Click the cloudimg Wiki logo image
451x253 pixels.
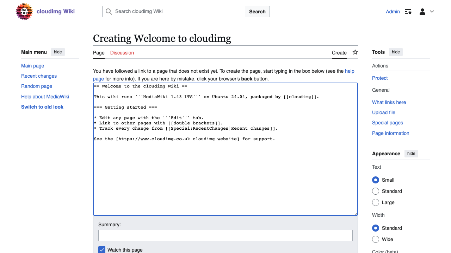point(24,12)
